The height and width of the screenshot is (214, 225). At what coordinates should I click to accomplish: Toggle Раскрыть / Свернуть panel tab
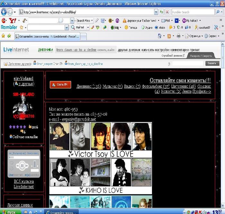(201, 56)
